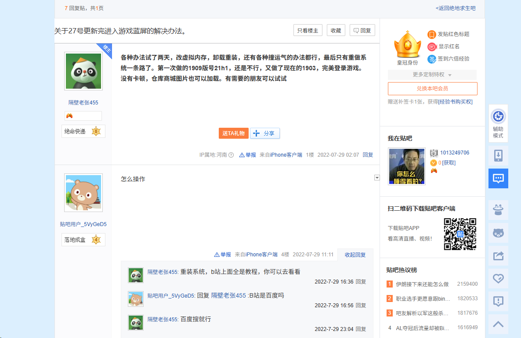
Task: Collapse replies via 收起回复
Action: (355, 255)
